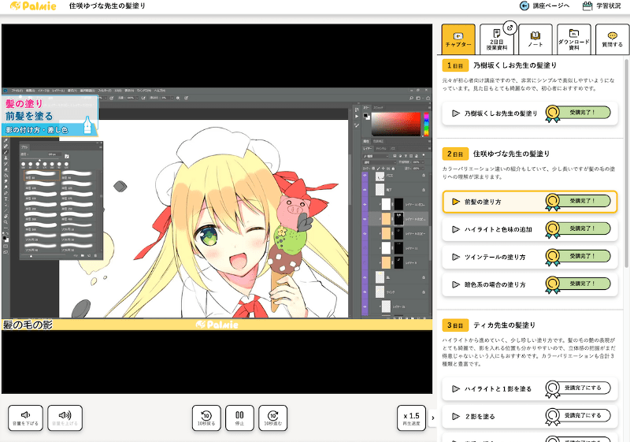This screenshot has height=442, width=630.
Task: Skip forward 10 seconds
Action: point(273,418)
